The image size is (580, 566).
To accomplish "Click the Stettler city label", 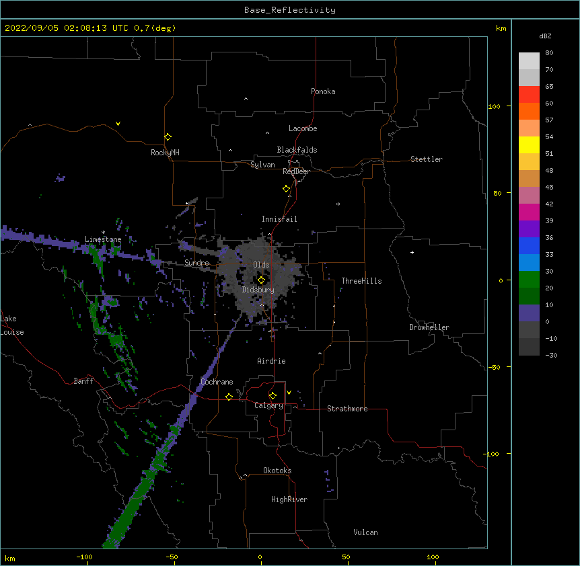I will (427, 159).
